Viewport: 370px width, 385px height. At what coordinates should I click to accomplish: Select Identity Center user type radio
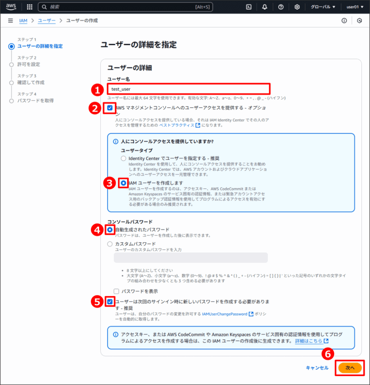(x=123, y=158)
